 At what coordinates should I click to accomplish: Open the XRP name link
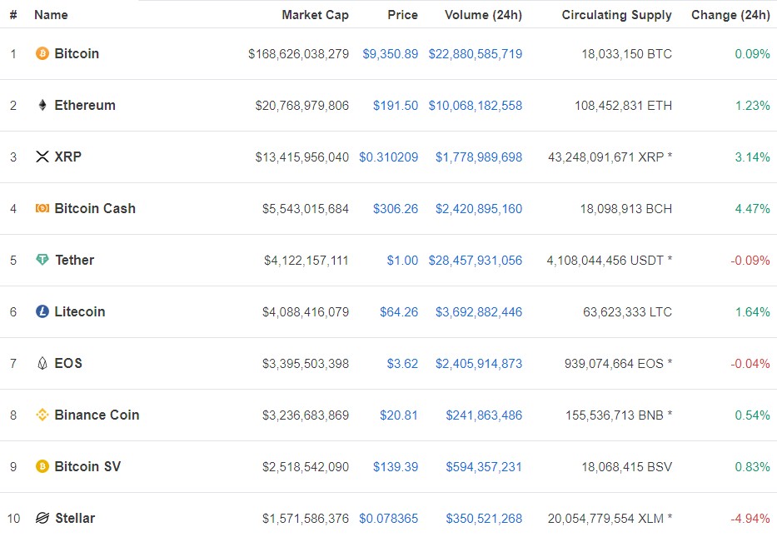click(x=68, y=157)
